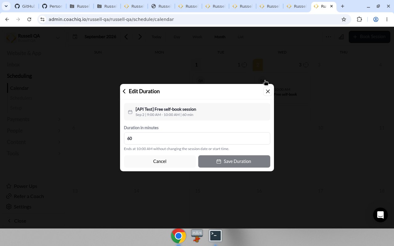This screenshot has width=394, height=246.
Task: Click the Save Duration button
Action: (x=234, y=161)
